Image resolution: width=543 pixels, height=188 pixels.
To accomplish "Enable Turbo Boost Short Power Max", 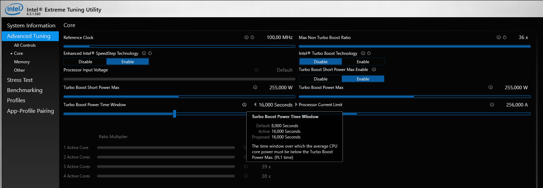I will point(363,79).
